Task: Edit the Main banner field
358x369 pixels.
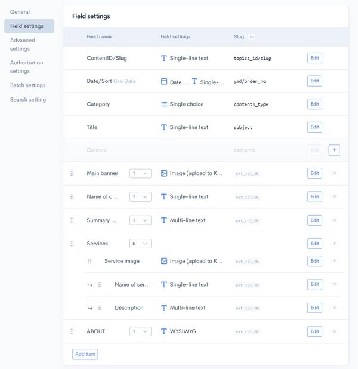Action: pyautogui.click(x=314, y=173)
